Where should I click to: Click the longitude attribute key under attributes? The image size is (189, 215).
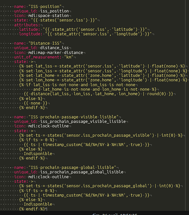tap(31, 34)
